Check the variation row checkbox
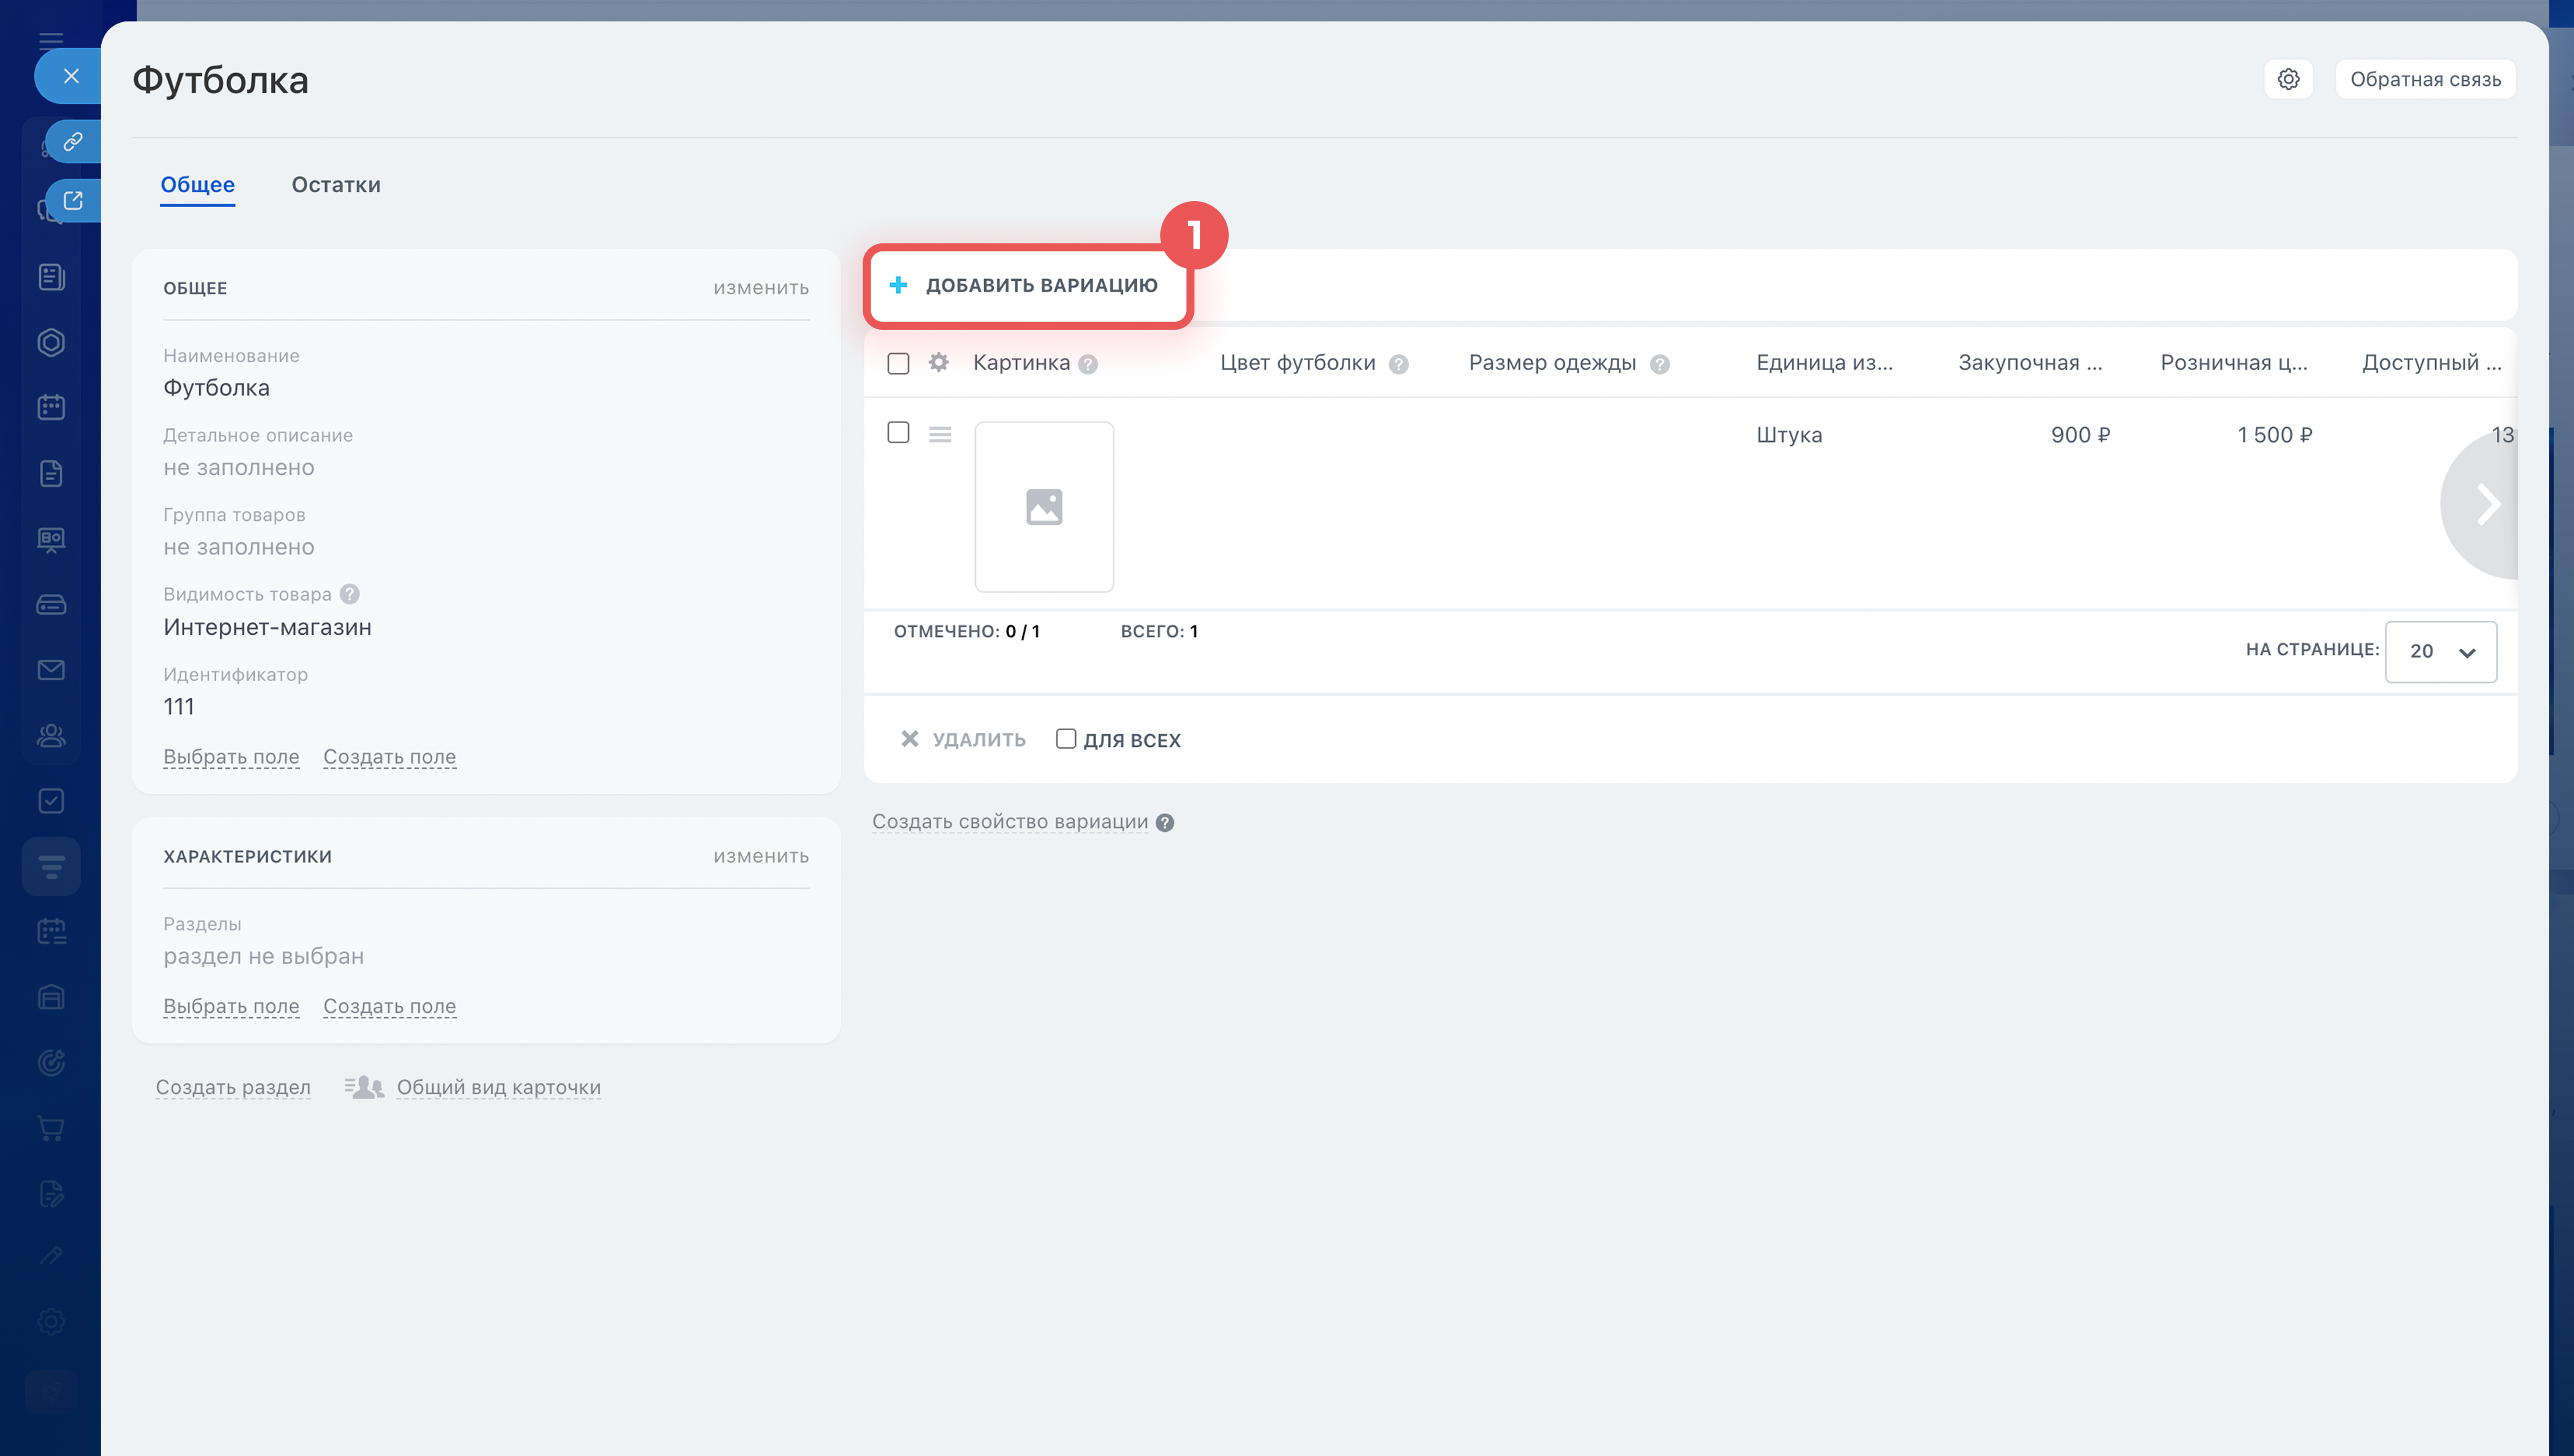Screen dimensions: 2574x1456 (898, 432)
